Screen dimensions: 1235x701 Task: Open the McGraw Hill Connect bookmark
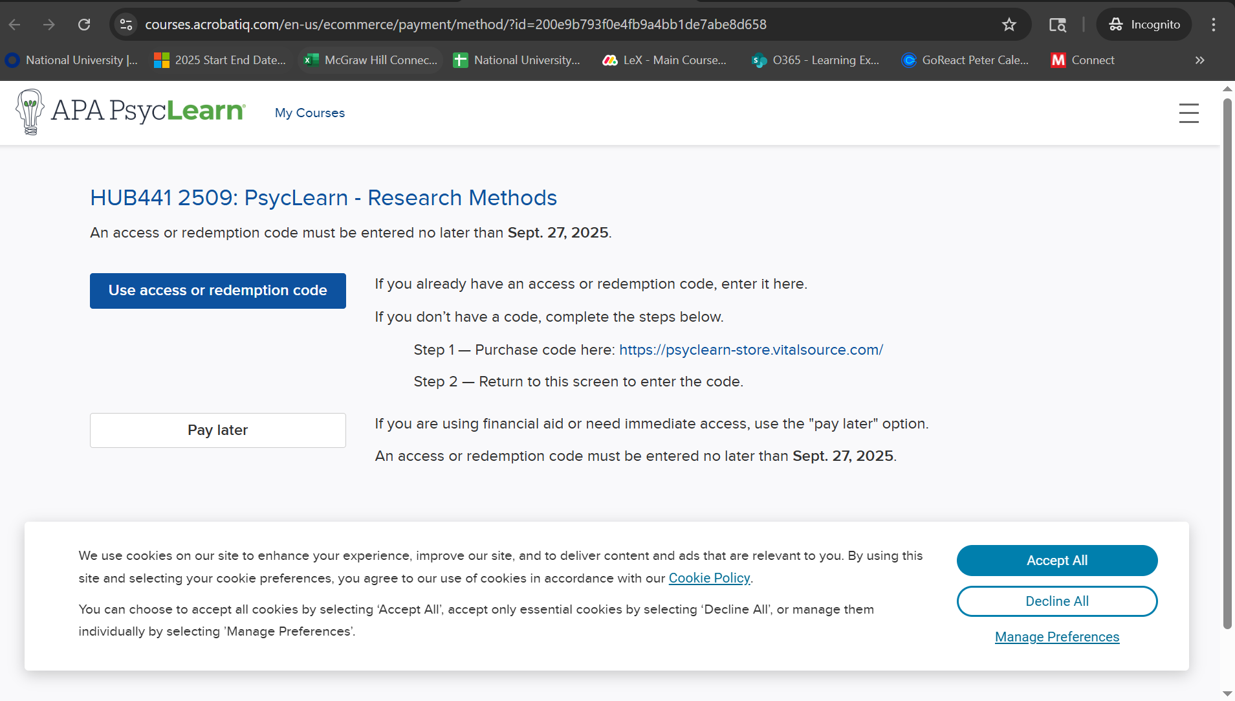point(369,60)
